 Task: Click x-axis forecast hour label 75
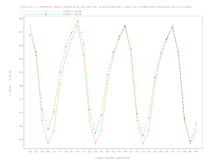[x=179, y=152]
